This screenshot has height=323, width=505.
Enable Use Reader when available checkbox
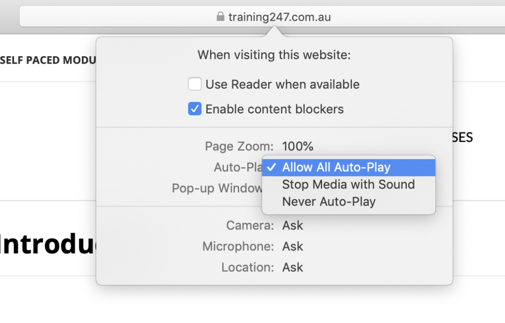point(195,84)
